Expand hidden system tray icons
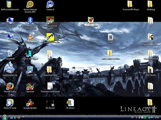 pos(136,117)
